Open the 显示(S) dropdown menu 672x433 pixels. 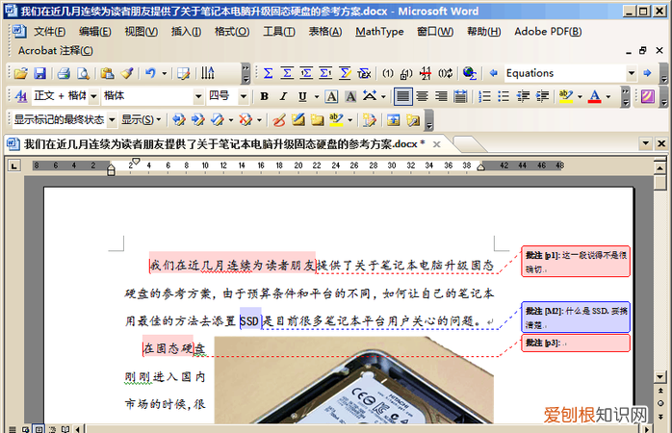tap(141, 120)
